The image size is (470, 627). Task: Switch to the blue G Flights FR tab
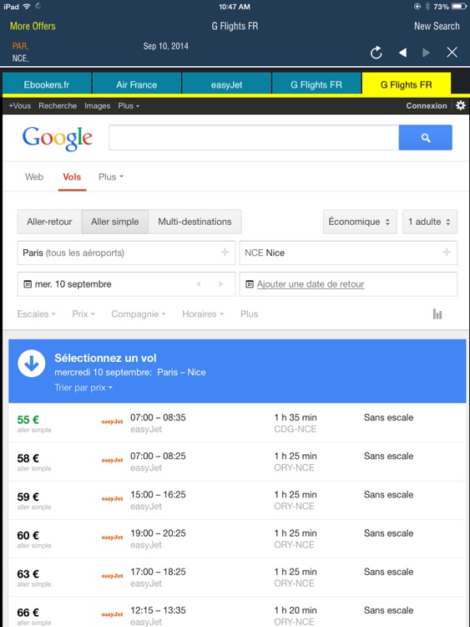(x=316, y=84)
